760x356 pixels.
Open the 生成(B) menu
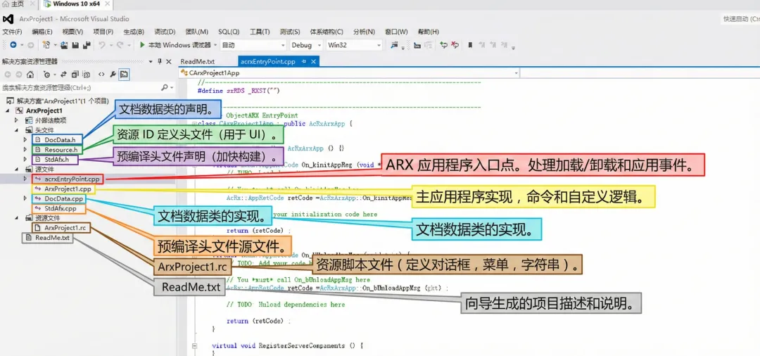pos(134,32)
